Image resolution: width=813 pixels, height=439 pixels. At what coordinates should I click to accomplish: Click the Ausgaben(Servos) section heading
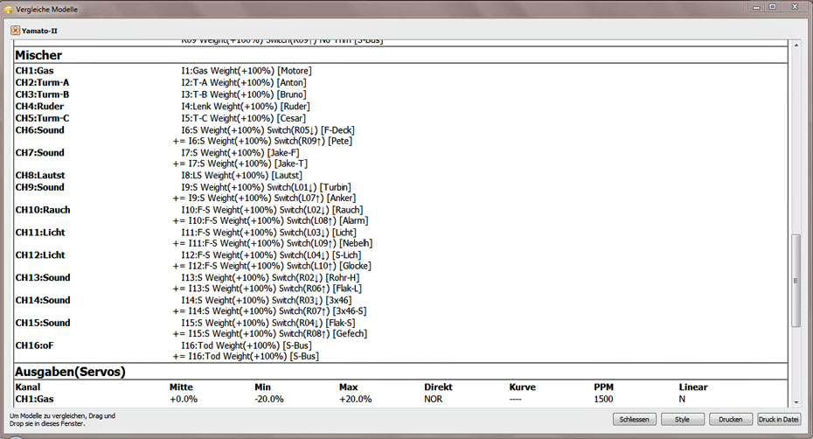[70, 372]
